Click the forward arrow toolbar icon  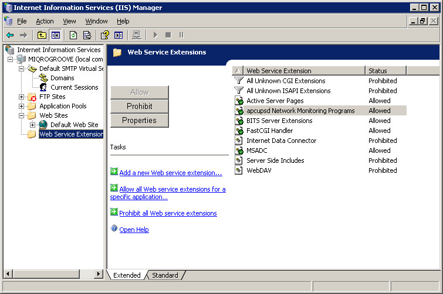(23, 35)
